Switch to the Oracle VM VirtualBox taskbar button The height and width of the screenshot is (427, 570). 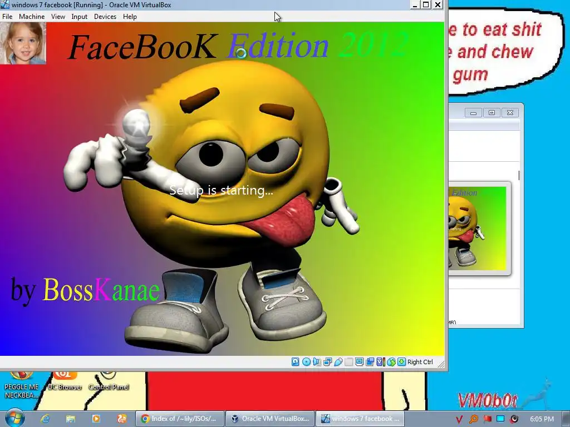click(x=270, y=419)
